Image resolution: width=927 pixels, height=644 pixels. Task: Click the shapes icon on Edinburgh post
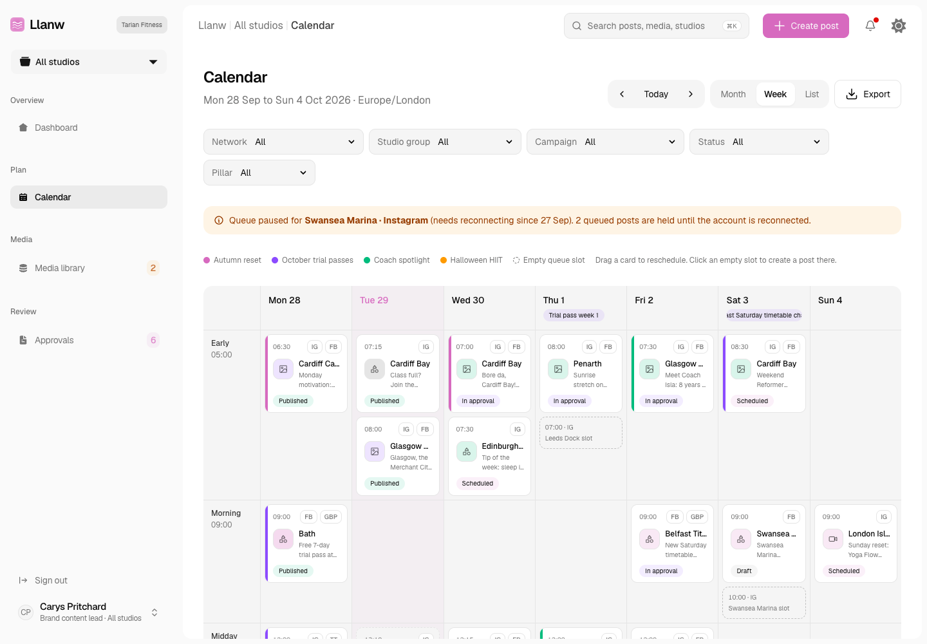(467, 451)
